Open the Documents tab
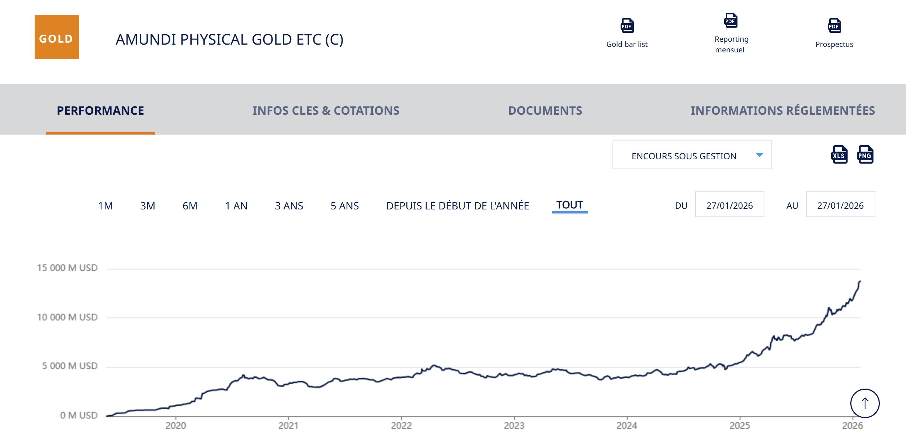Viewport: 906px width, 448px height. [545, 110]
